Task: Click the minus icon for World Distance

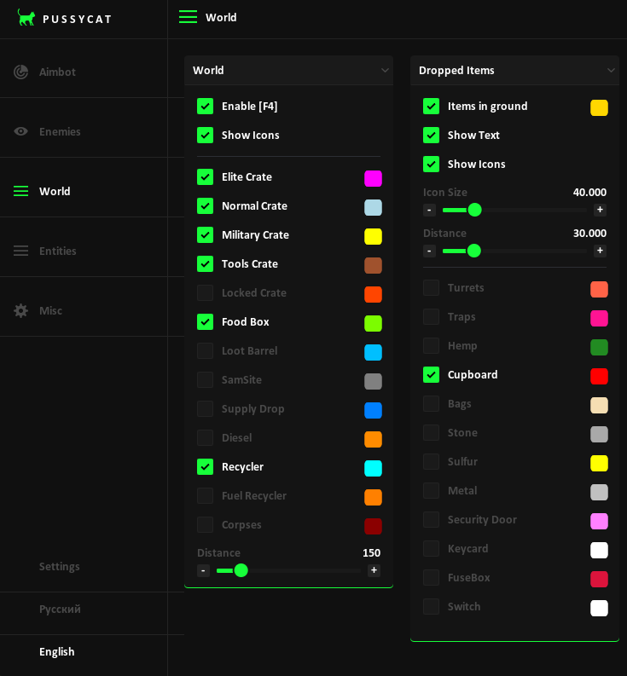Action: (x=203, y=570)
